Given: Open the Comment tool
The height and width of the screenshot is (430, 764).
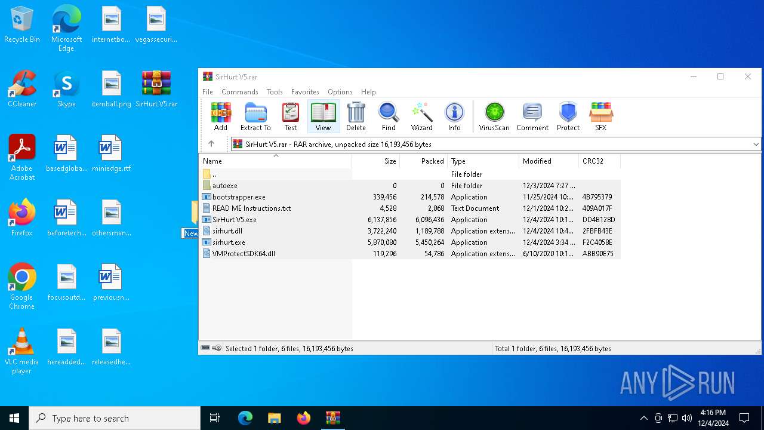Looking at the screenshot, I should tap(532, 116).
